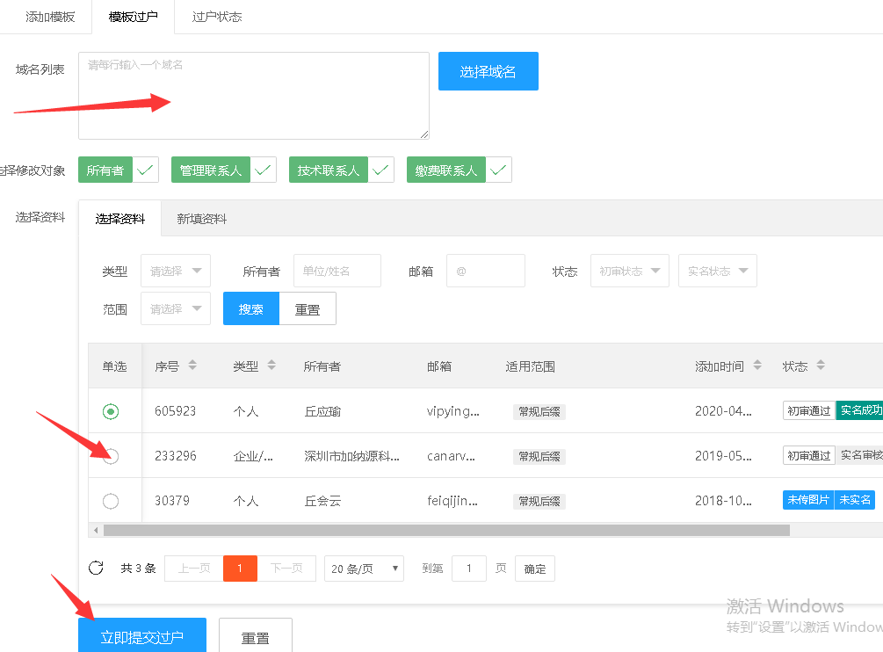The image size is (883, 652).
Task: Click the refresh icon beside the pagination
Action: pyautogui.click(x=96, y=568)
